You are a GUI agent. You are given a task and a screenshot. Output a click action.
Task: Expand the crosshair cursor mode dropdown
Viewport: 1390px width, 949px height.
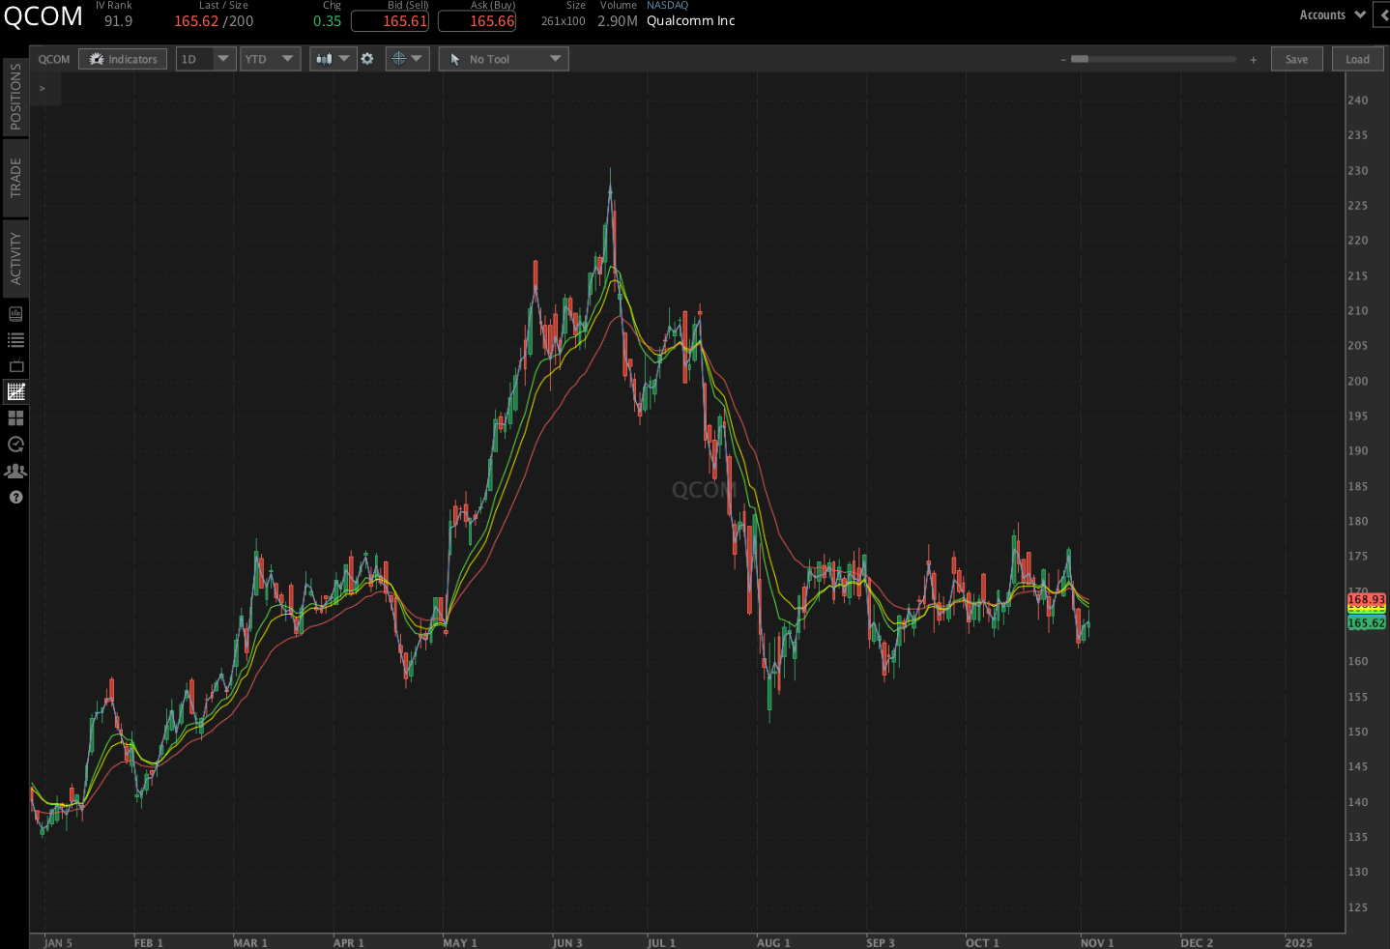407,59
